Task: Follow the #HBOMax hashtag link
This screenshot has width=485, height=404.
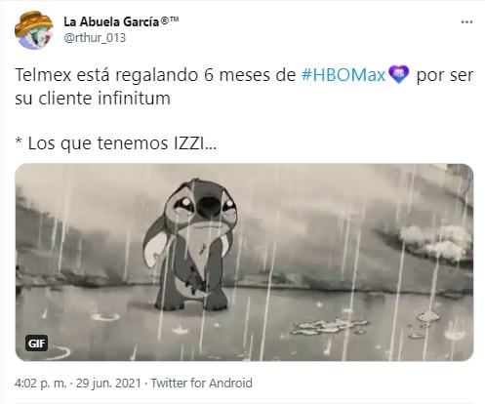Action: coord(344,75)
